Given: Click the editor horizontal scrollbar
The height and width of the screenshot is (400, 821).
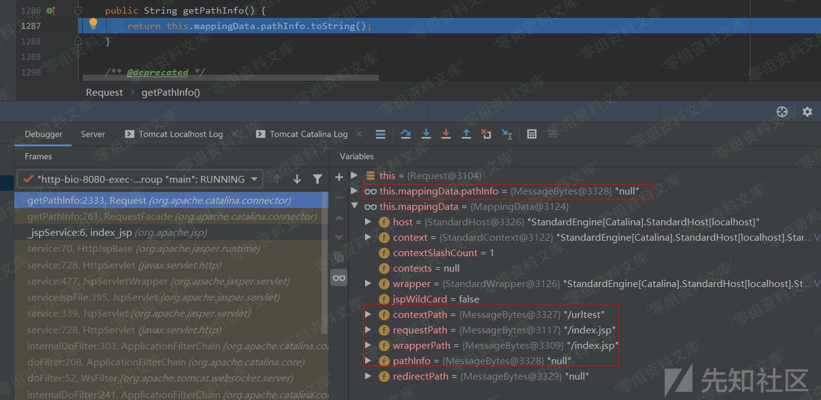Looking at the screenshot, I should pos(230,78).
